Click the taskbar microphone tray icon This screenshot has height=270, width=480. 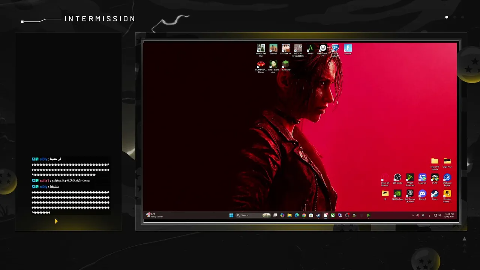click(423, 215)
